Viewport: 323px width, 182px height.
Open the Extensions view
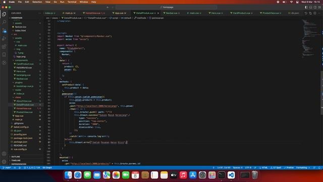[4, 47]
